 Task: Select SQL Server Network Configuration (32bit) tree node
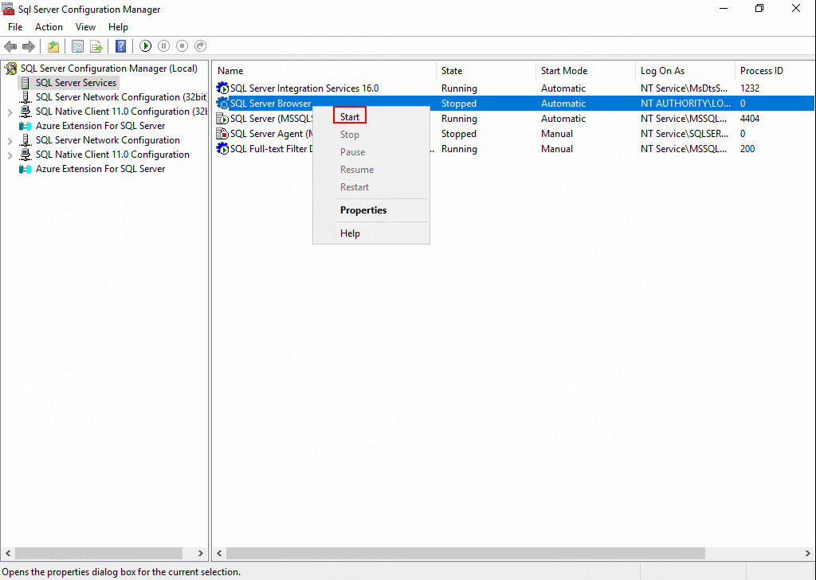tap(121, 97)
